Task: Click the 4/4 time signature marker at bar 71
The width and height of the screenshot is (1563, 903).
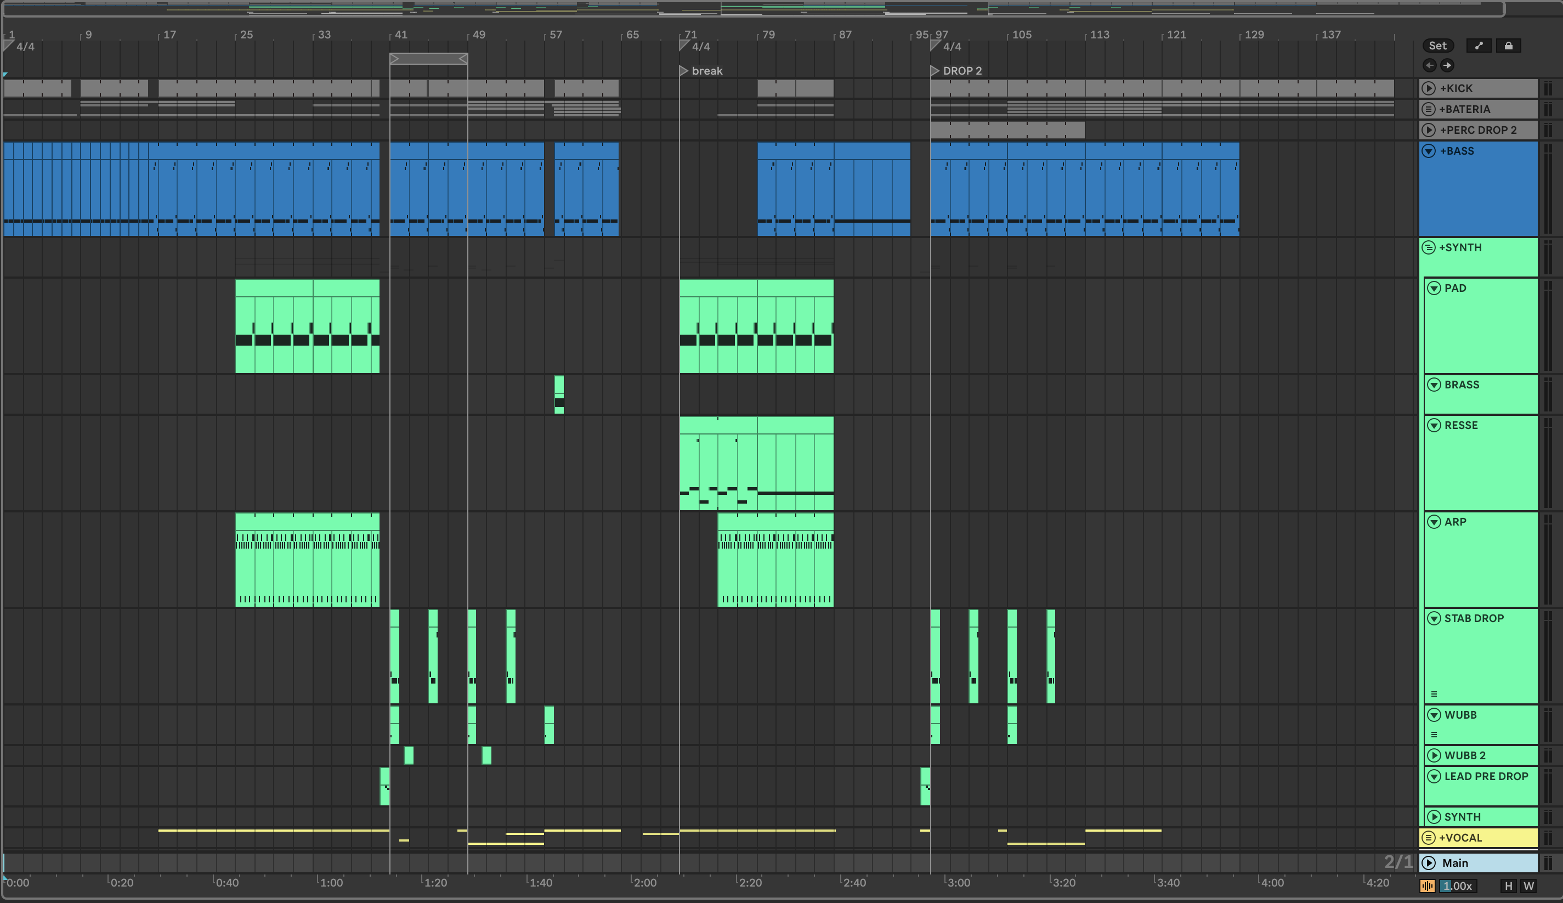Action: click(x=695, y=47)
